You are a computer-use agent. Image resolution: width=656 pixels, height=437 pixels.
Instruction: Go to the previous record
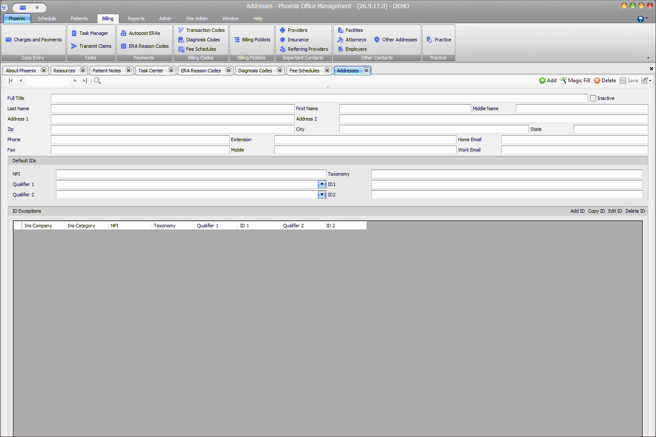(21, 81)
